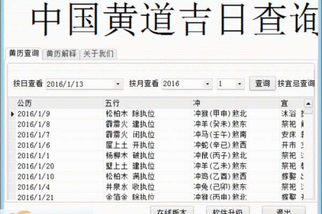Click the 嫁娶 cell in the 2016/1/10 row
Image resolution: width=322 pixels, height=214 pixels.
pyautogui.click(x=291, y=177)
